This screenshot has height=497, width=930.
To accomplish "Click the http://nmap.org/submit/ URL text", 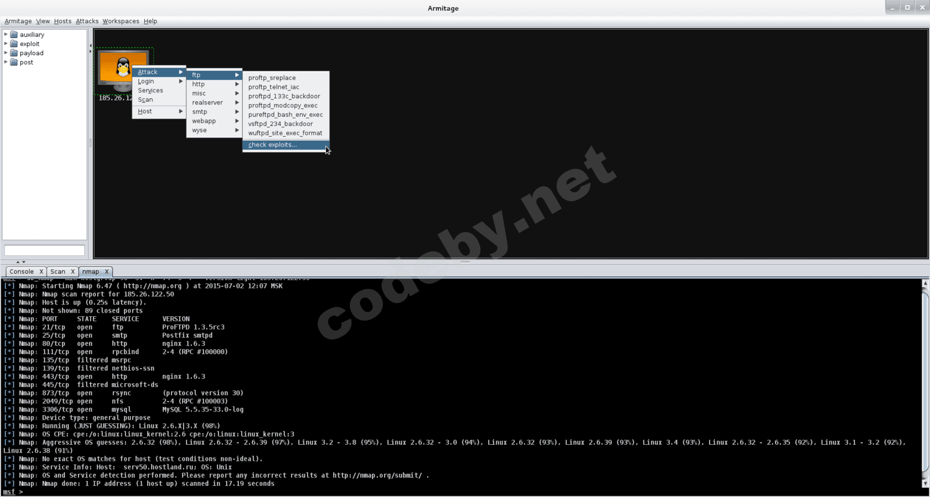I will click(x=377, y=475).
